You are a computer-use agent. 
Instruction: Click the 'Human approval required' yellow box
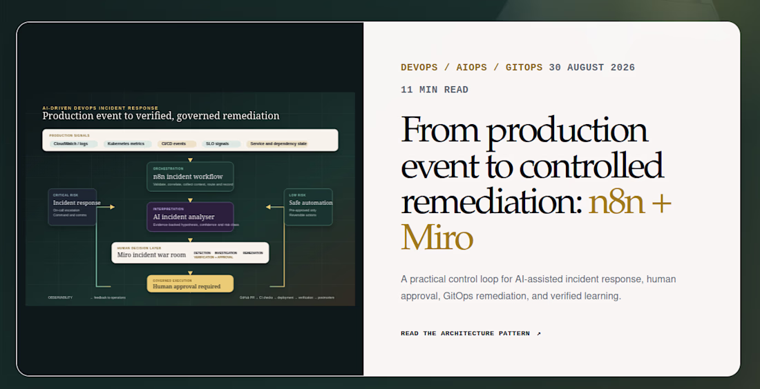click(x=190, y=283)
